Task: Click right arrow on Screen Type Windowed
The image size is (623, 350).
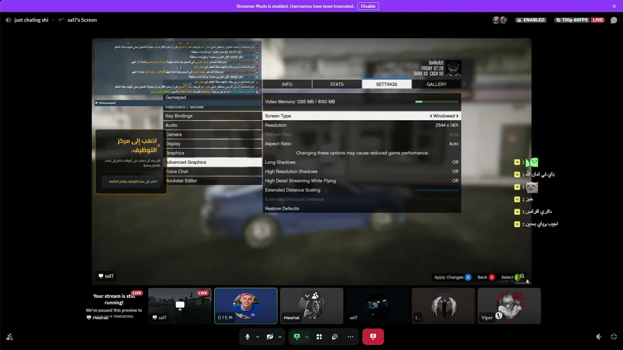Action: pyautogui.click(x=458, y=116)
